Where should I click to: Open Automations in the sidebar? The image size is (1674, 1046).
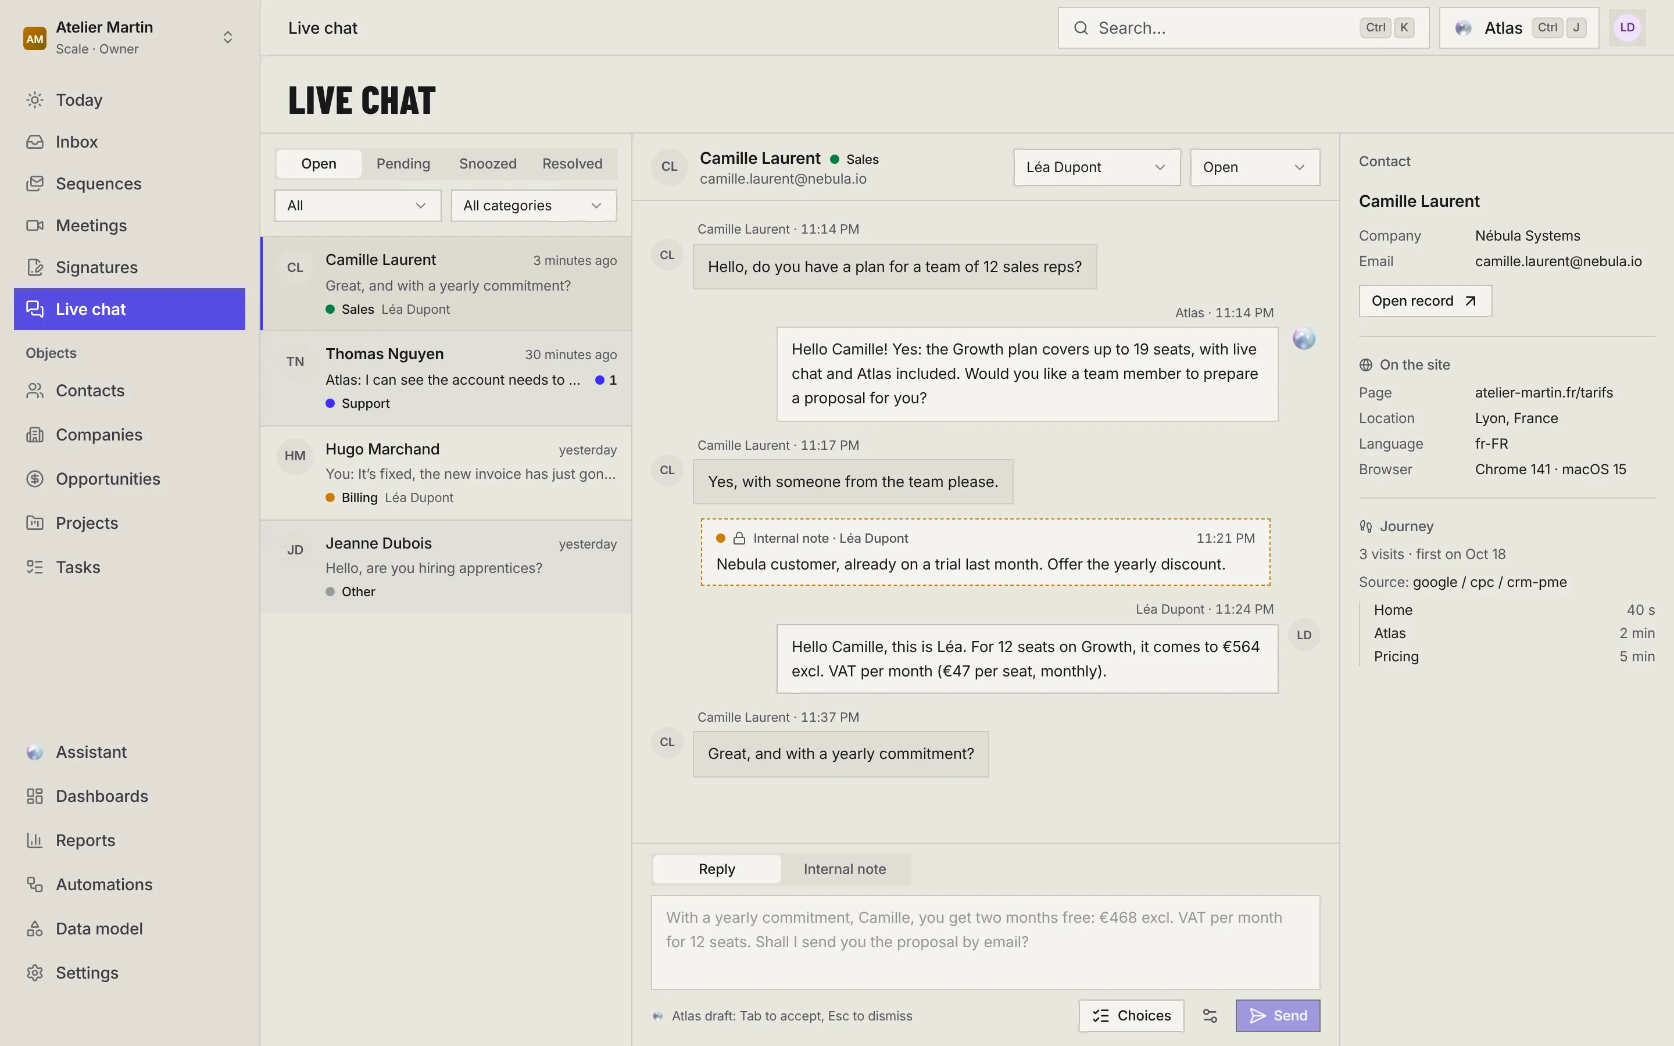[130, 884]
